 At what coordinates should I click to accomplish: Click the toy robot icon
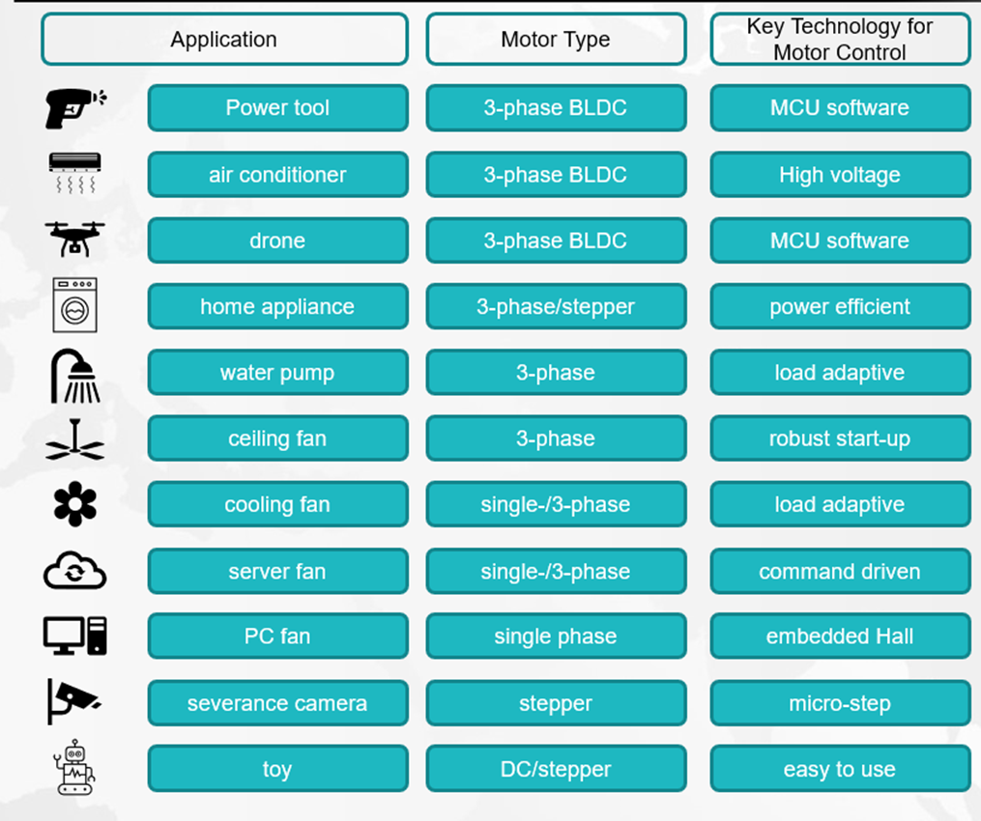[75, 768]
